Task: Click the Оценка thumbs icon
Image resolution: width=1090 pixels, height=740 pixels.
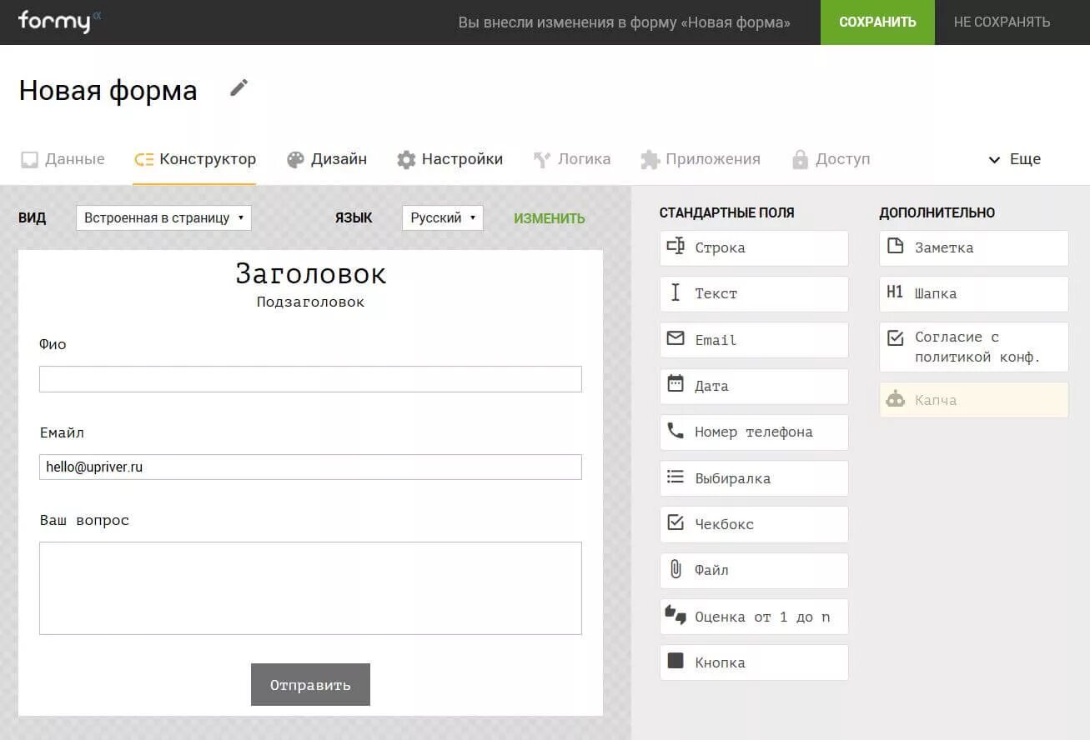Action: [676, 615]
